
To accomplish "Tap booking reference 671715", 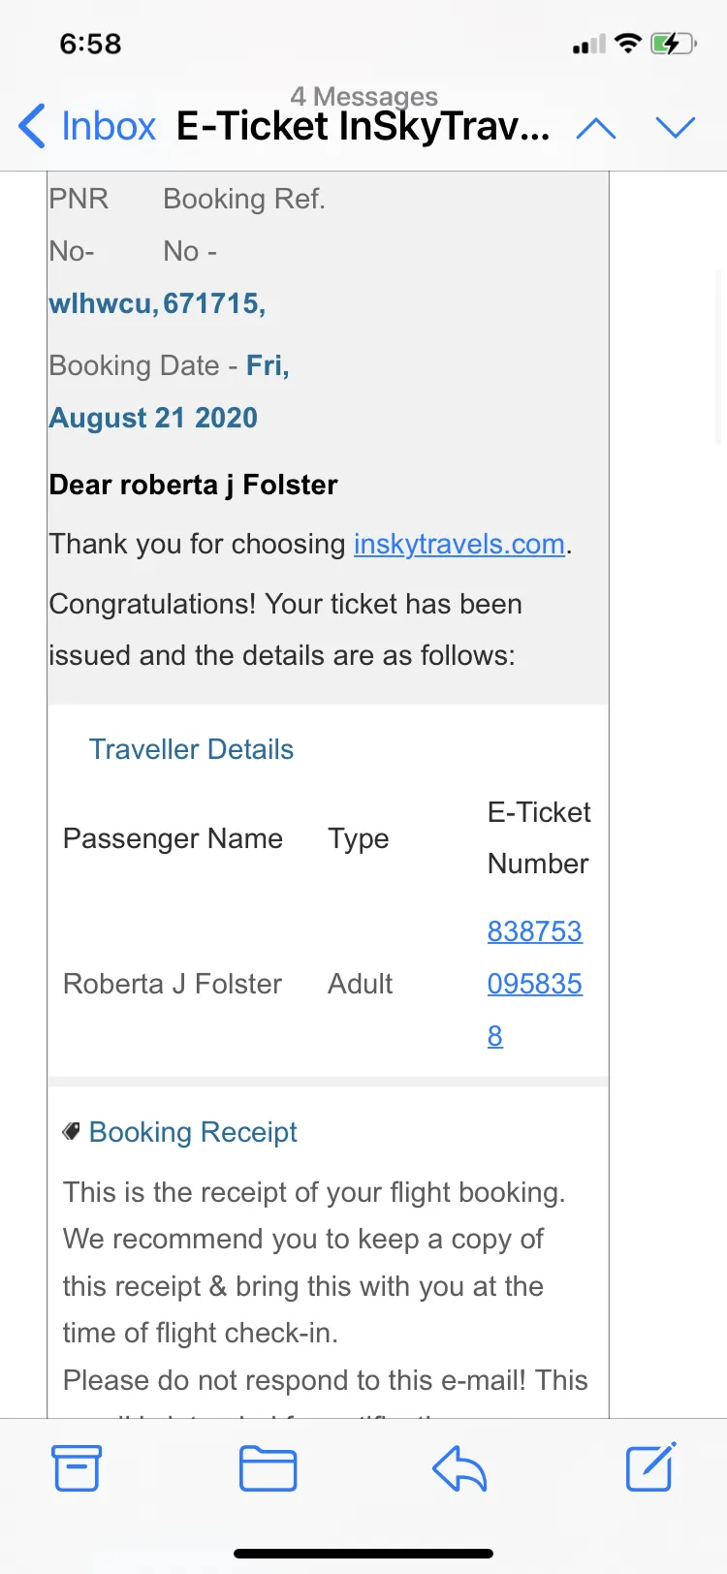I will (x=214, y=303).
